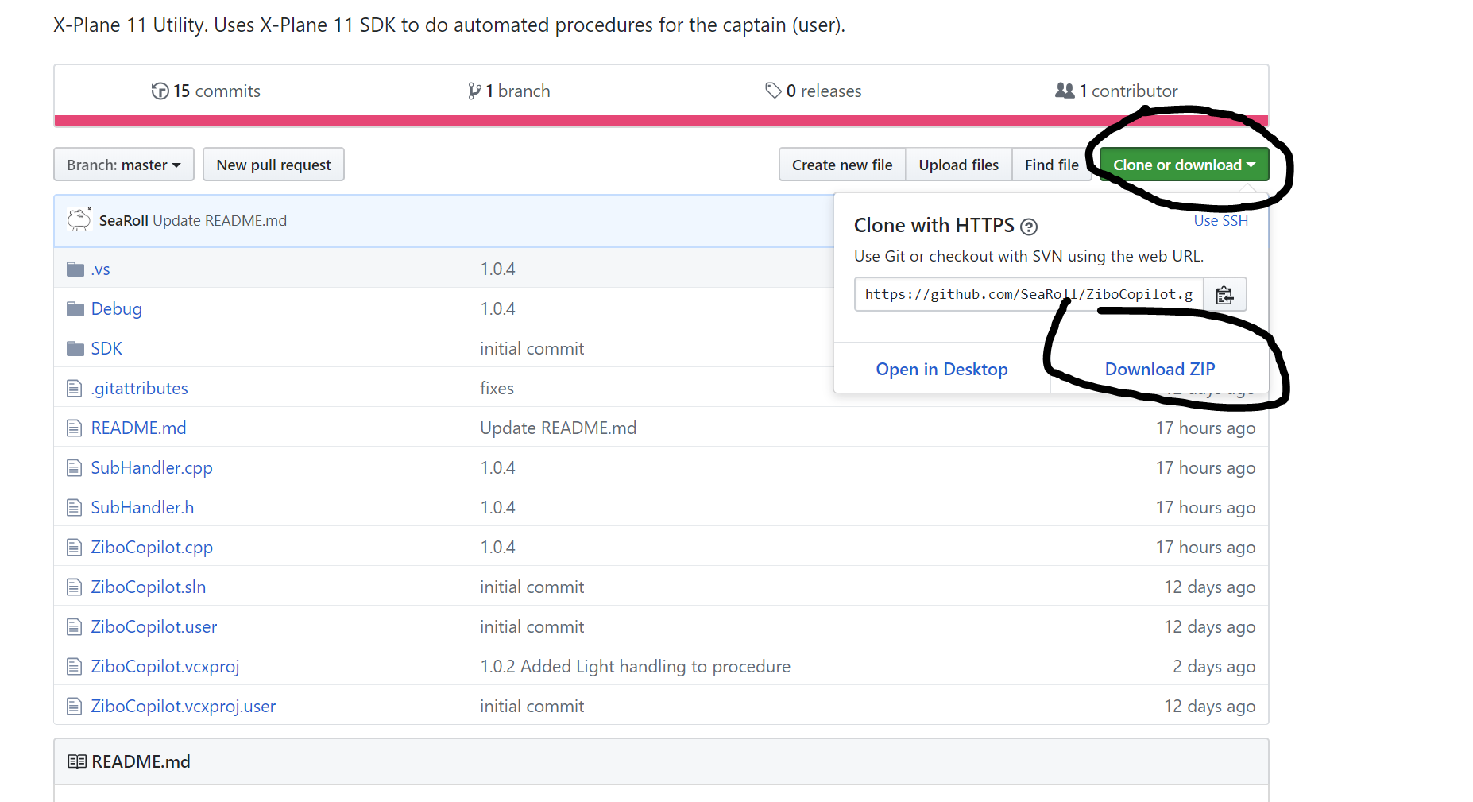The image size is (1473, 802).
Task: Open ZiboCopilot.cpp file link
Action: [x=152, y=547]
